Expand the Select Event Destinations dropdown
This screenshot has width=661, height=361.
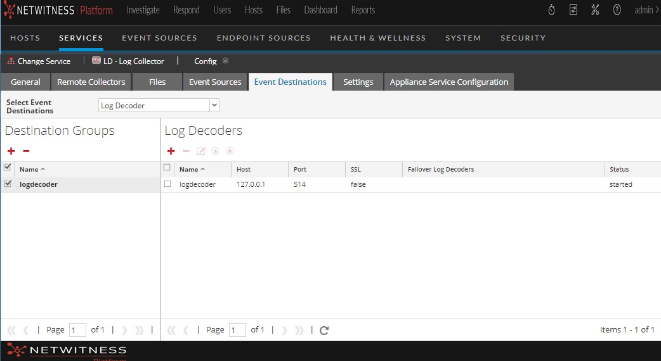[214, 105]
